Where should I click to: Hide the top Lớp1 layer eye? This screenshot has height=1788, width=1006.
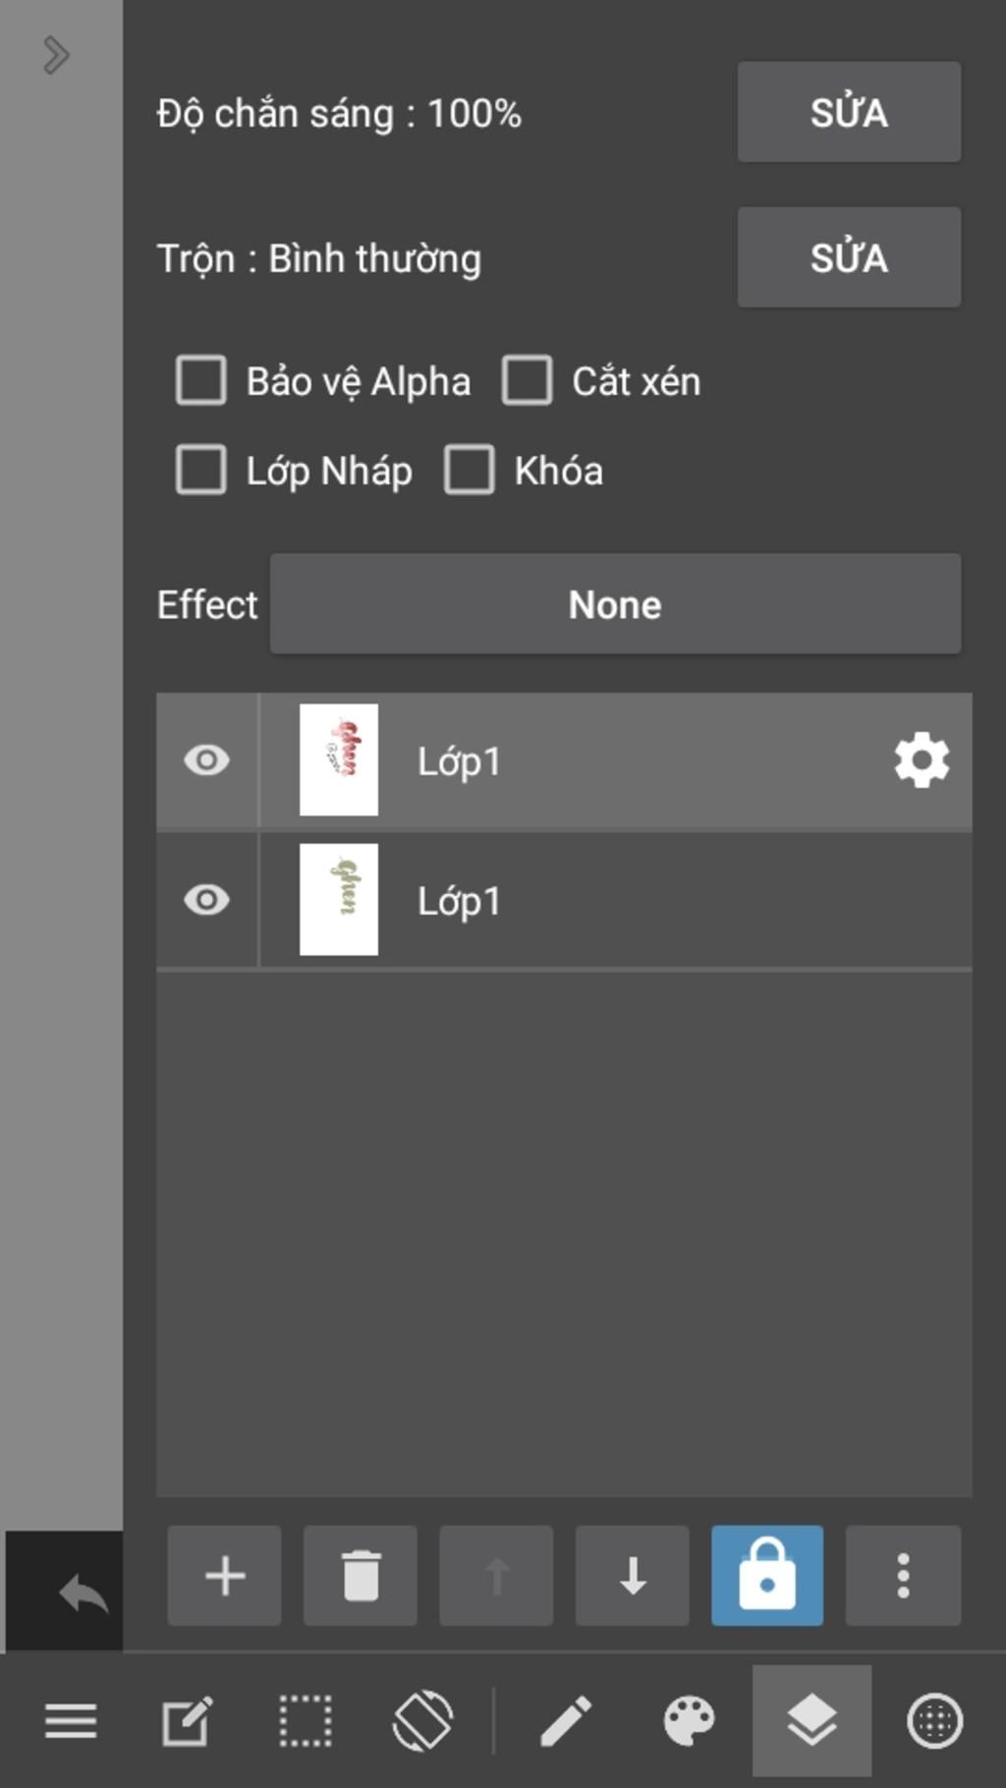pyautogui.click(x=206, y=760)
